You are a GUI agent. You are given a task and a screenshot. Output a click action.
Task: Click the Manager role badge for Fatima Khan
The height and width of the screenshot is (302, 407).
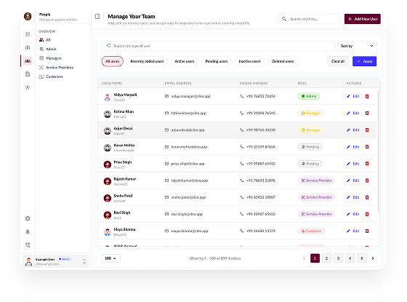(310, 114)
